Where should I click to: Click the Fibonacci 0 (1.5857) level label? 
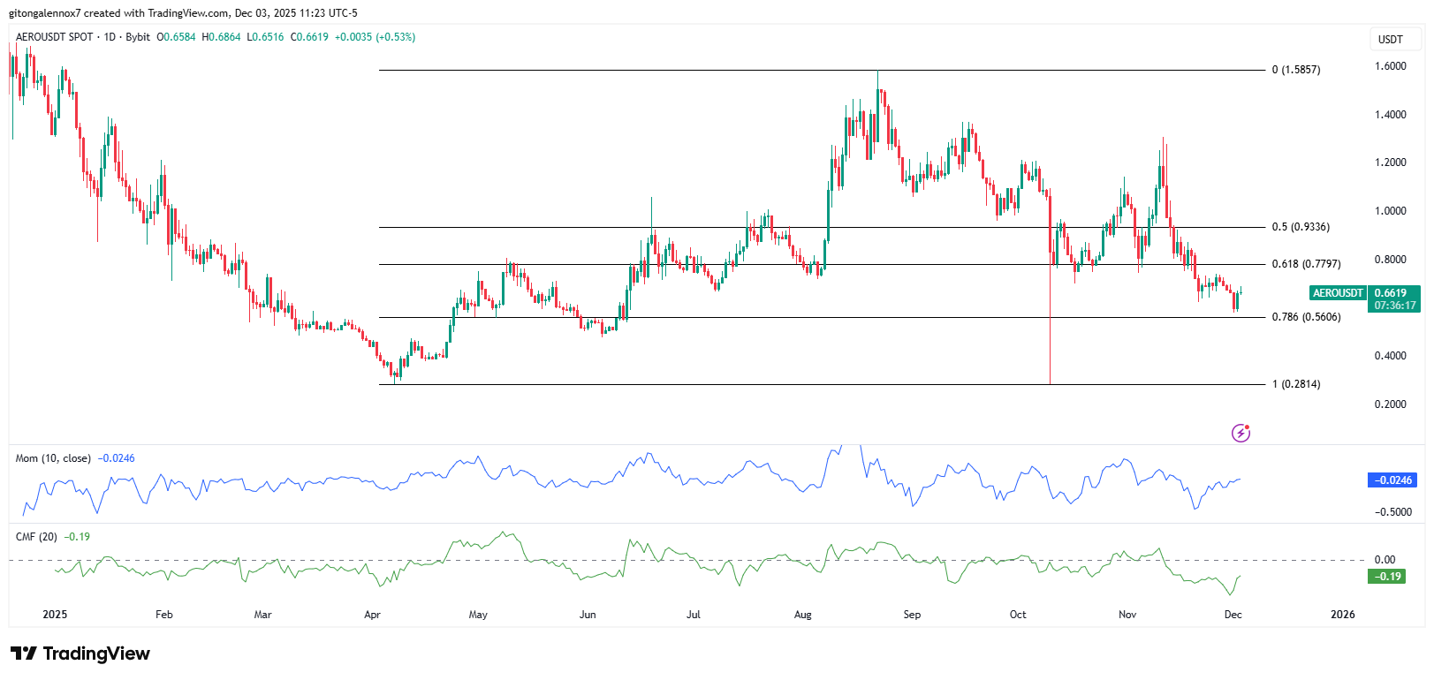point(1296,70)
